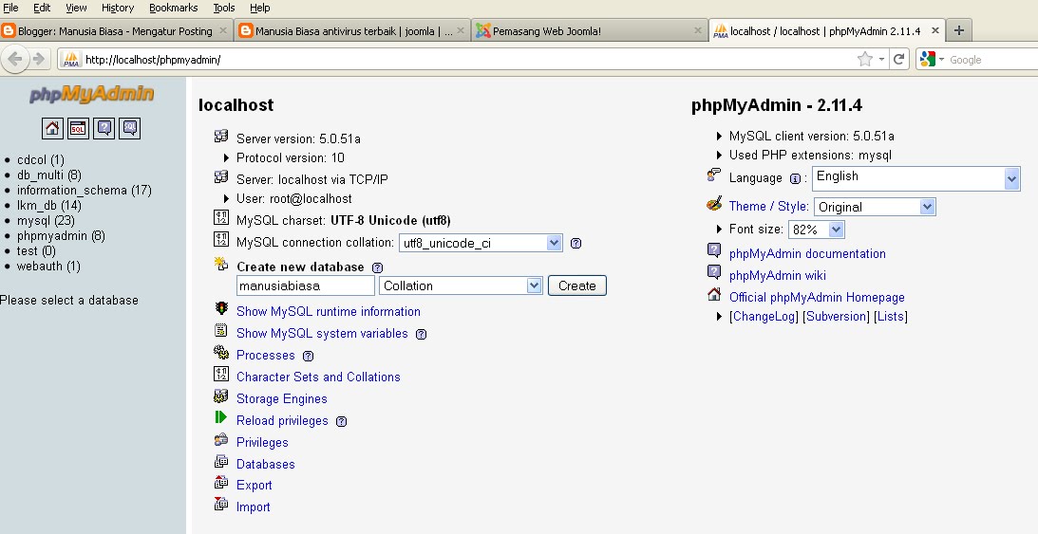Open the Subversion link

tap(837, 317)
